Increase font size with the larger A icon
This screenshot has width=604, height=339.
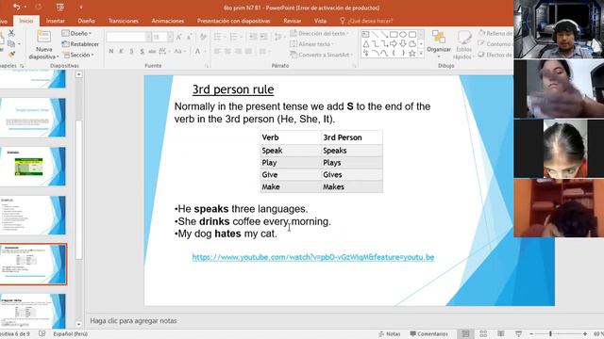tap(178, 37)
